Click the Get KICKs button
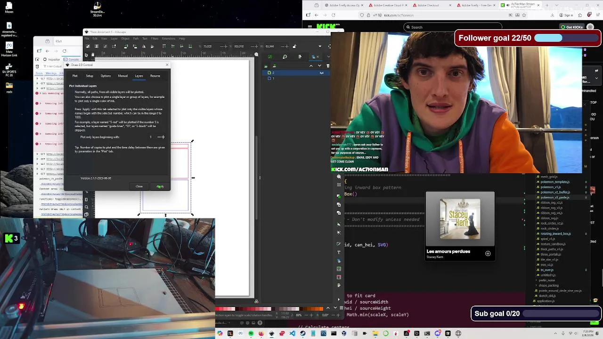 572,27
